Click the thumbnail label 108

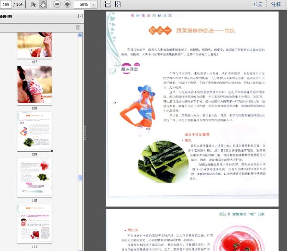(34, 108)
